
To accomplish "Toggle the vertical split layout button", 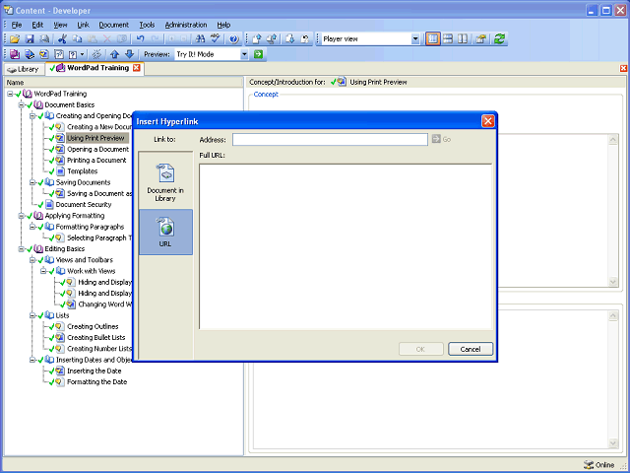I will 433,39.
